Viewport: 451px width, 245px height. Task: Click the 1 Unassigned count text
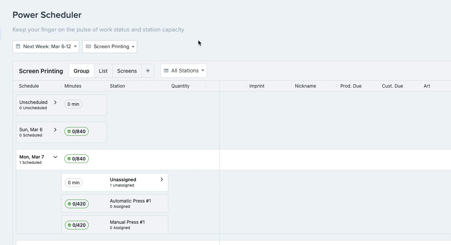[122, 185]
